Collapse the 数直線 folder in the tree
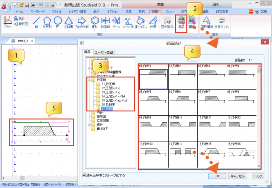 (89, 80)
